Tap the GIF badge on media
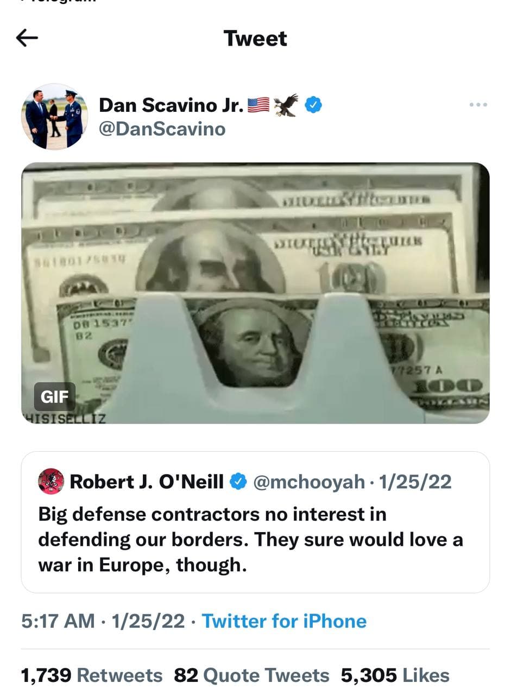511x695 pixels. pos(54,397)
